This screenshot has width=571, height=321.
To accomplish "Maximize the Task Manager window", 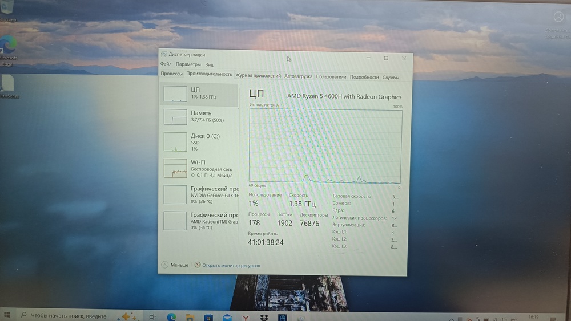I will [386, 58].
